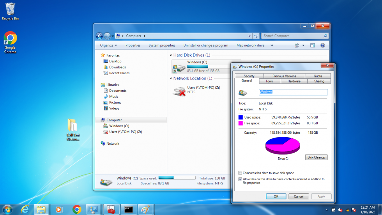382x215 pixels.
Task: Focus the Search Computer box
Action: coord(295,36)
